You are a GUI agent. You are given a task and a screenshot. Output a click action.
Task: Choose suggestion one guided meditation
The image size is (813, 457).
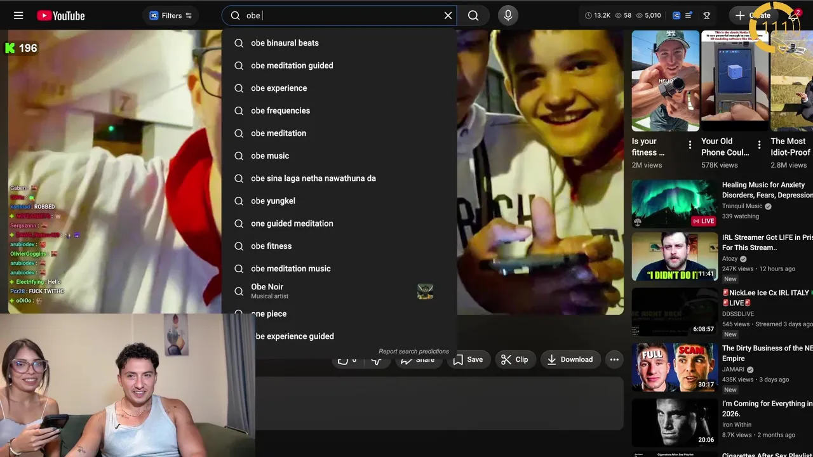click(339, 223)
